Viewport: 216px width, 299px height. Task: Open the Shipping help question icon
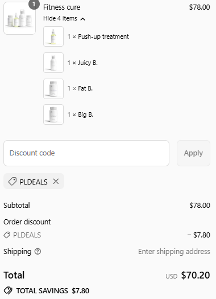38,252
